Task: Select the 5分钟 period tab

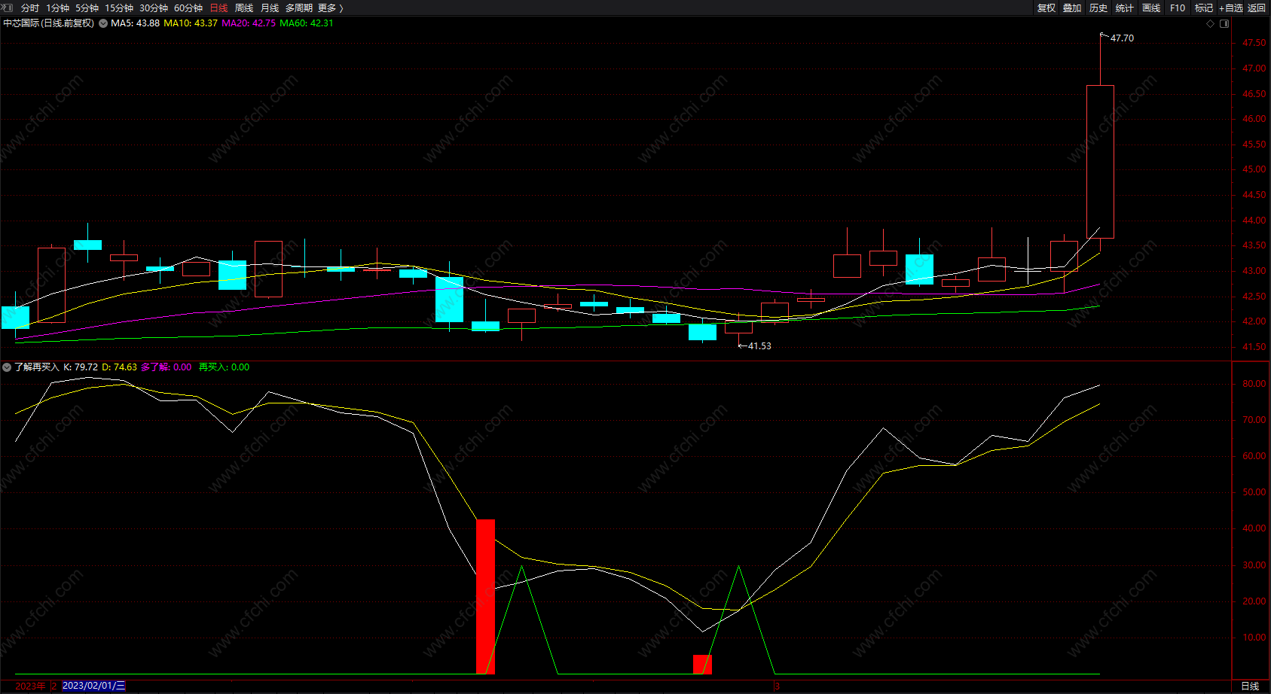Action: (x=87, y=8)
